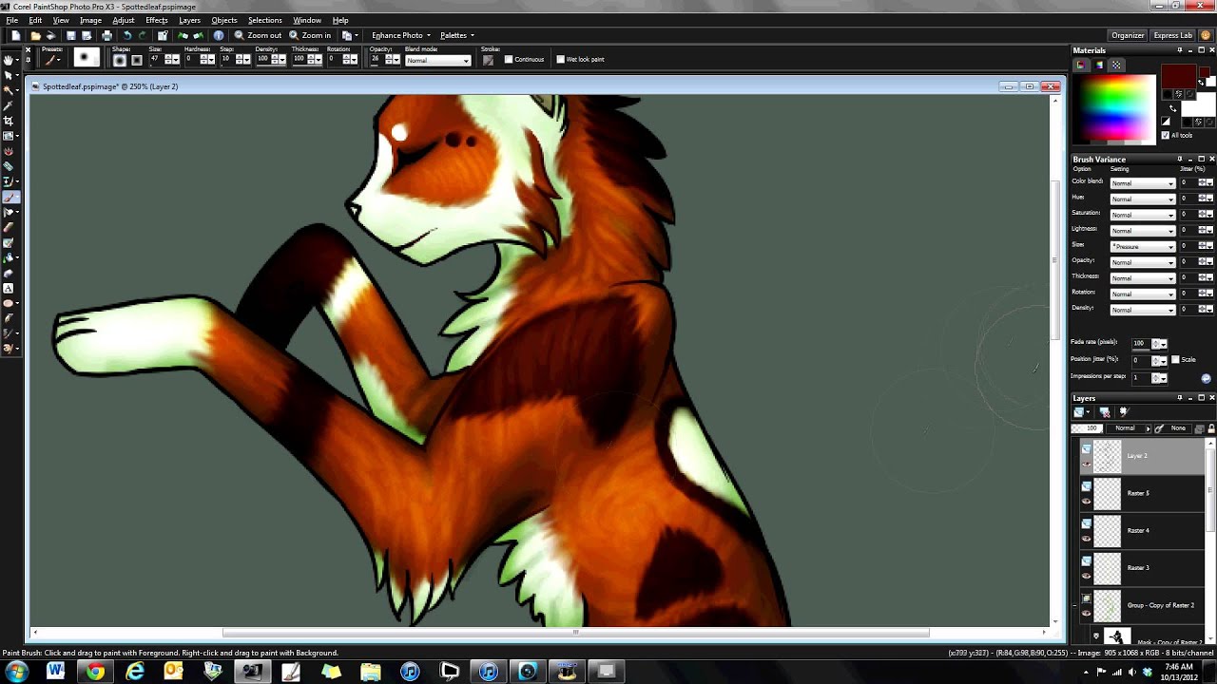Choose the square brush shape
The width and height of the screenshot is (1217, 684).
pyautogui.click(x=137, y=60)
